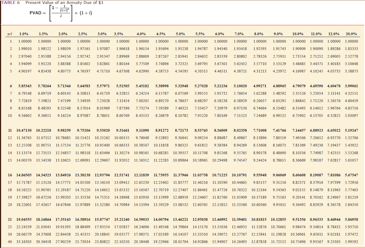This screenshot has height=248, width=365.
Task: Click the bold value 19.04555 in row 21
Action: 24,219
